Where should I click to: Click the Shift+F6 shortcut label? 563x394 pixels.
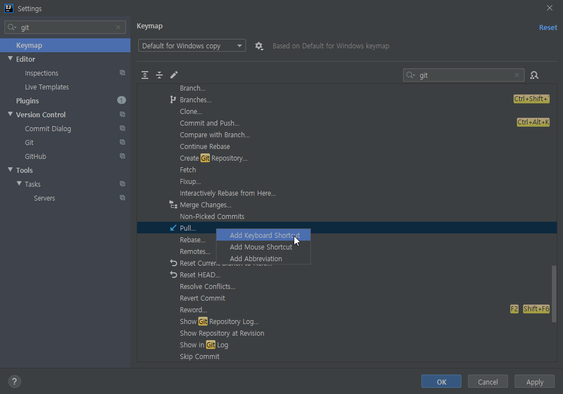point(536,309)
